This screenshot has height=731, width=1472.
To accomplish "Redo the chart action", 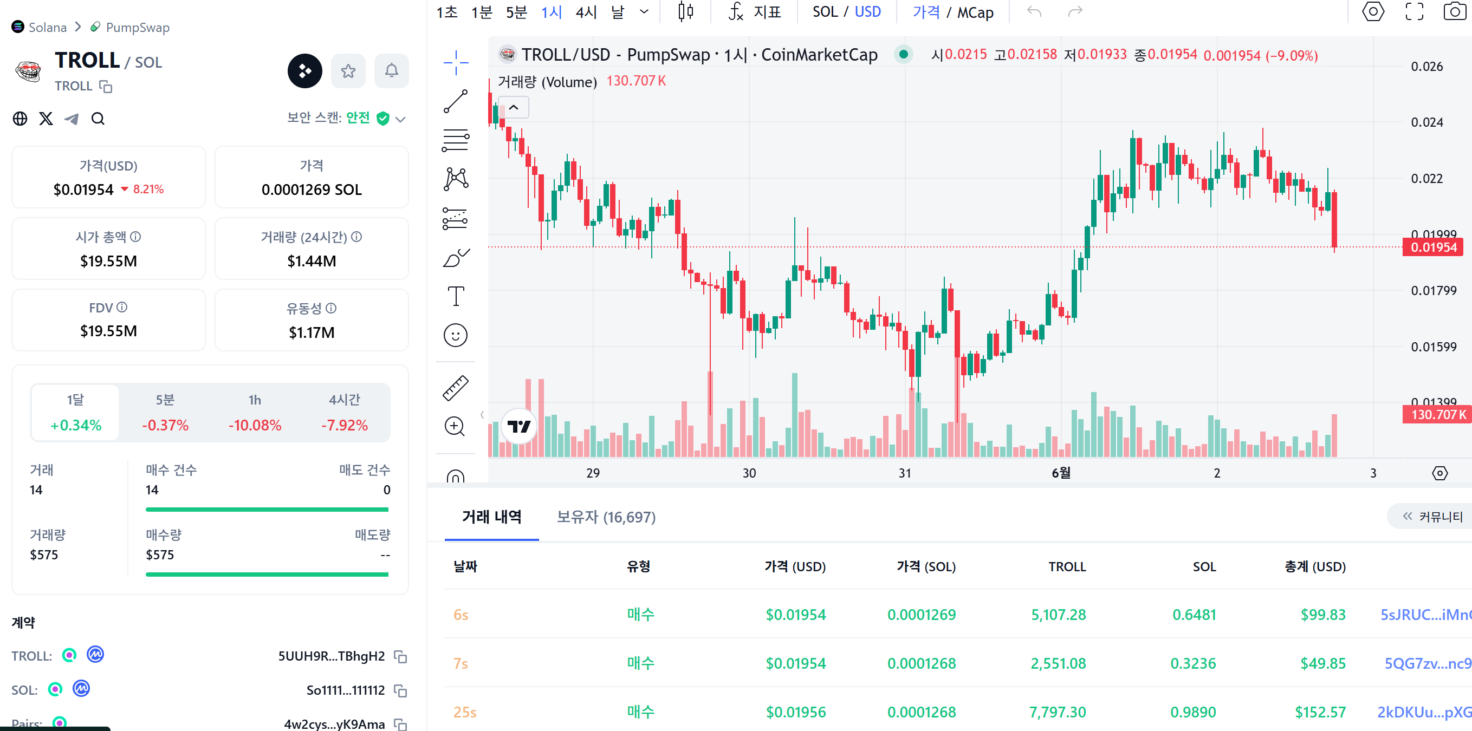I will (1075, 12).
